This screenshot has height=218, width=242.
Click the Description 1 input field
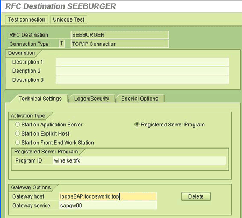coord(142,62)
